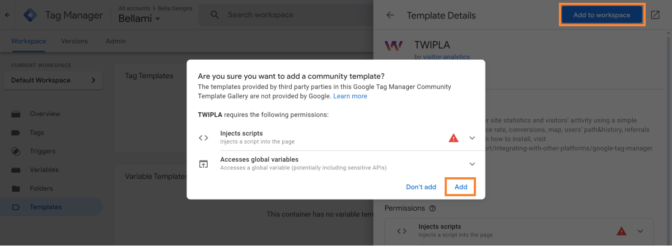Click the Tag Manager logo icon
The image size is (672, 246).
[30, 15]
